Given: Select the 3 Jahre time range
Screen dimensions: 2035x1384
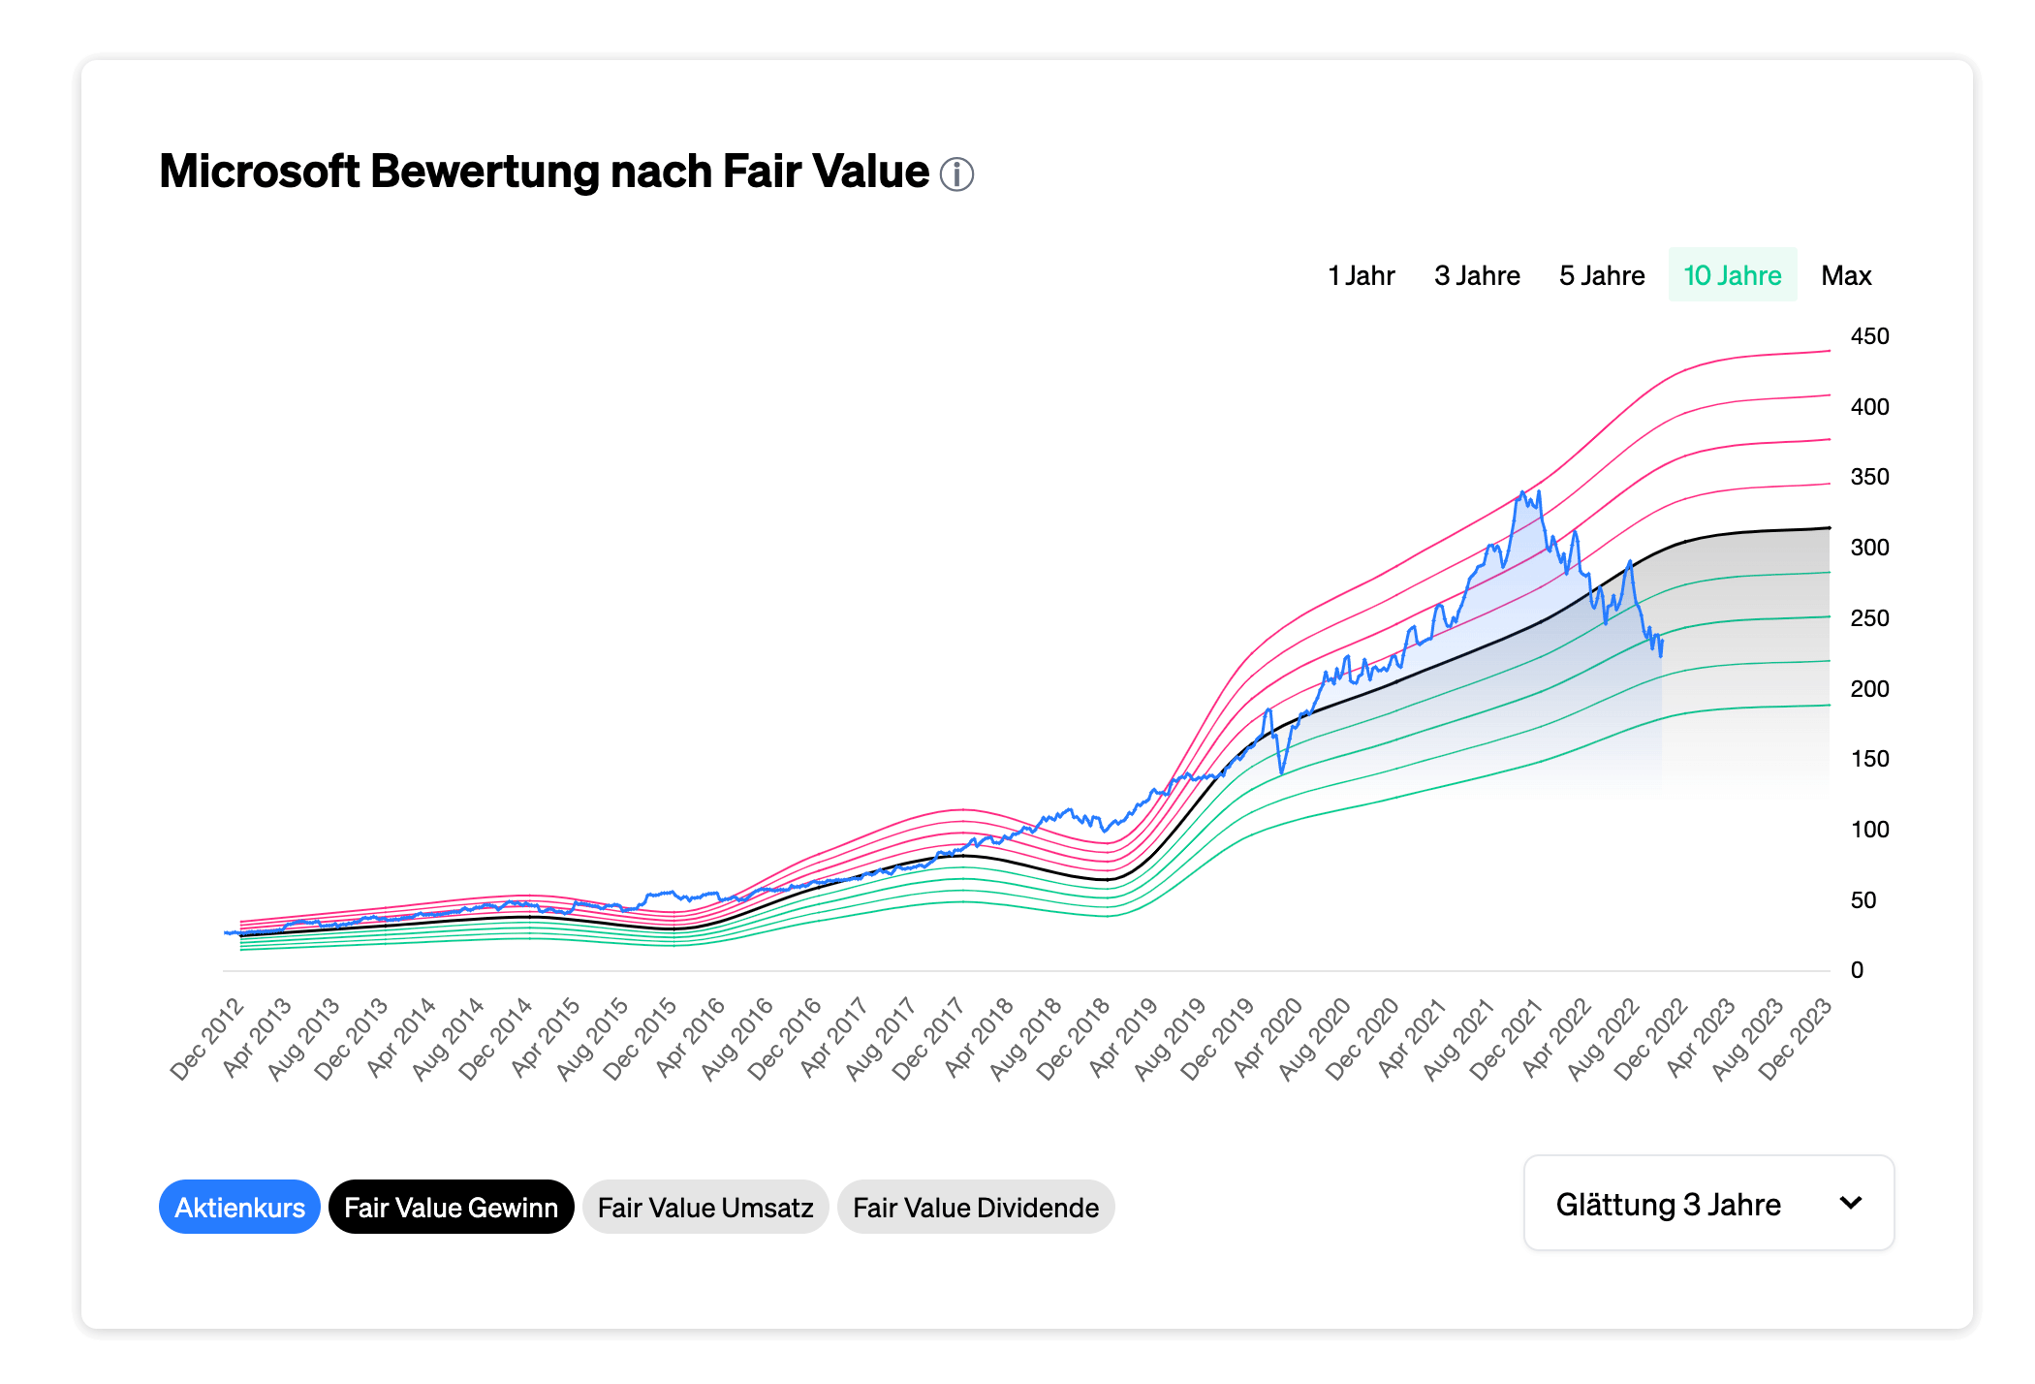Looking at the screenshot, I should click(x=1477, y=275).
